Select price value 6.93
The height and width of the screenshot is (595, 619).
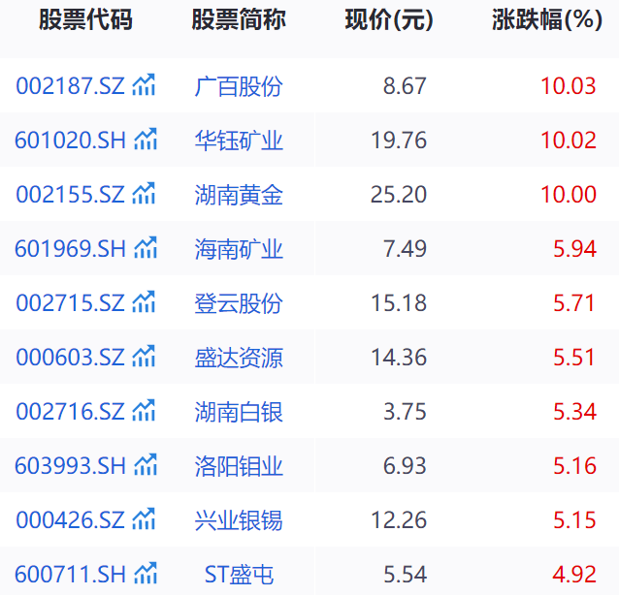[x=405, y=466]
